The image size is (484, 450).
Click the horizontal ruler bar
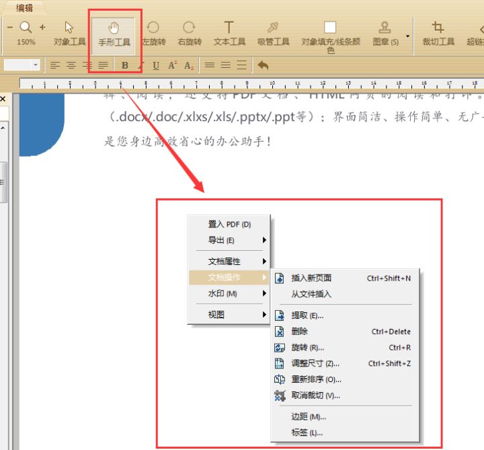[x=251, y=84]
